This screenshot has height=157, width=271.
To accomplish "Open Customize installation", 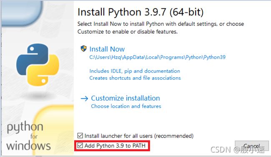I will pyautogui.click(x=125, y=98).
